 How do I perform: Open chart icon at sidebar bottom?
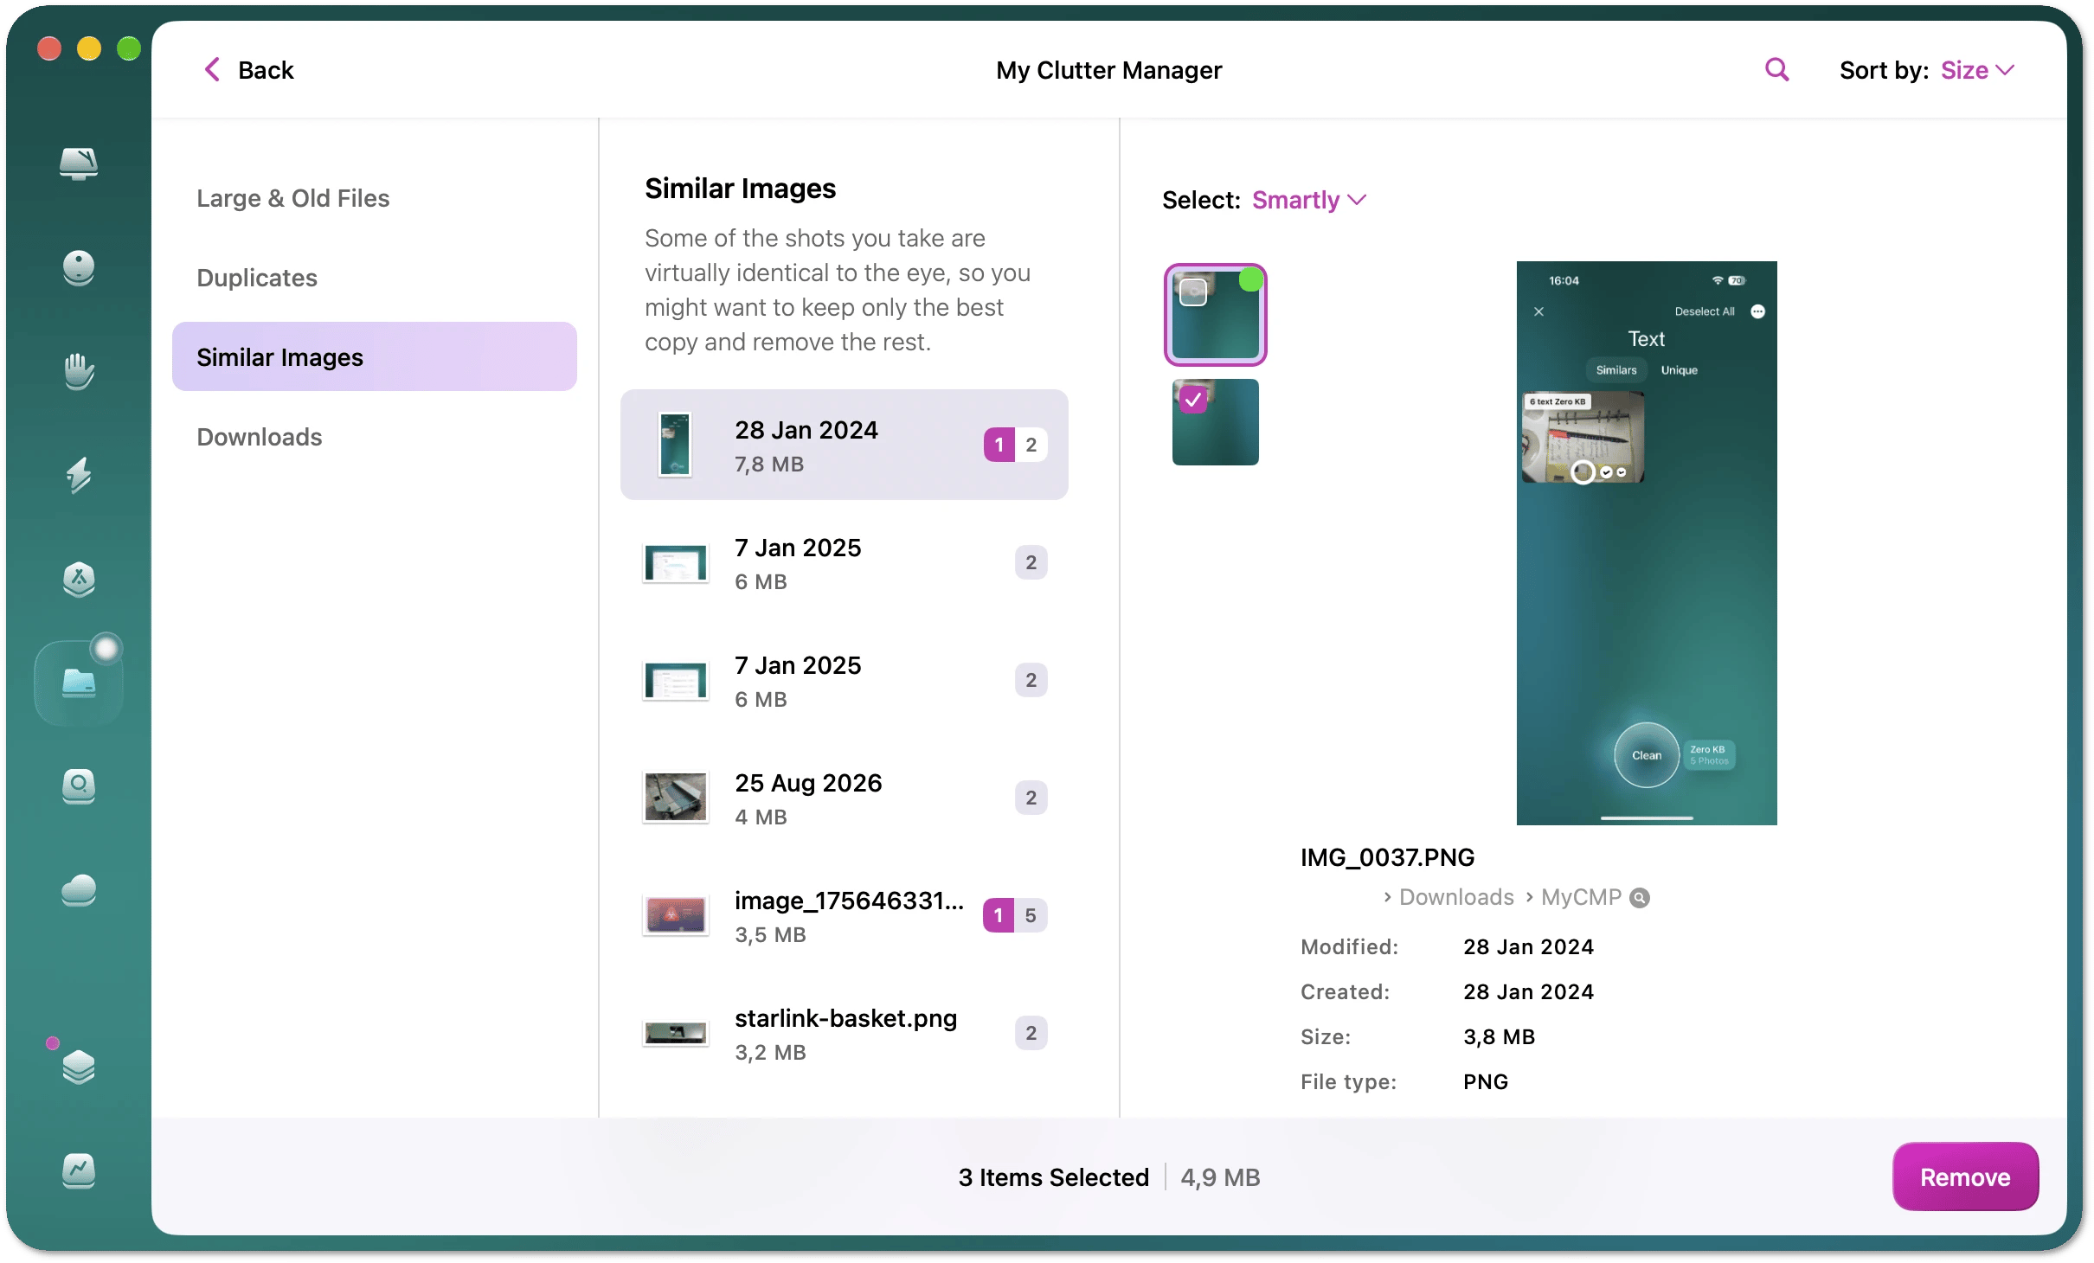click(79, 1170)
